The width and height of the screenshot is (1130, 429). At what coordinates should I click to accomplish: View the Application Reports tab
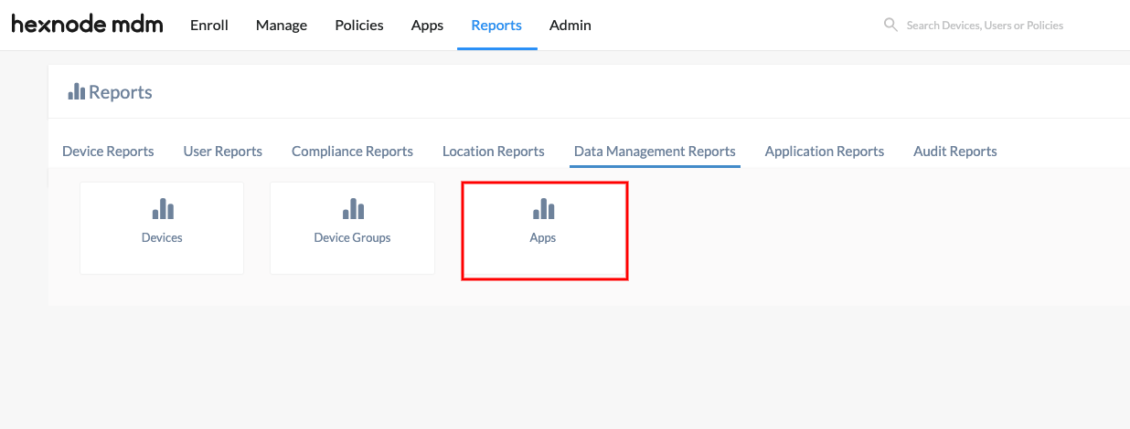825,152
